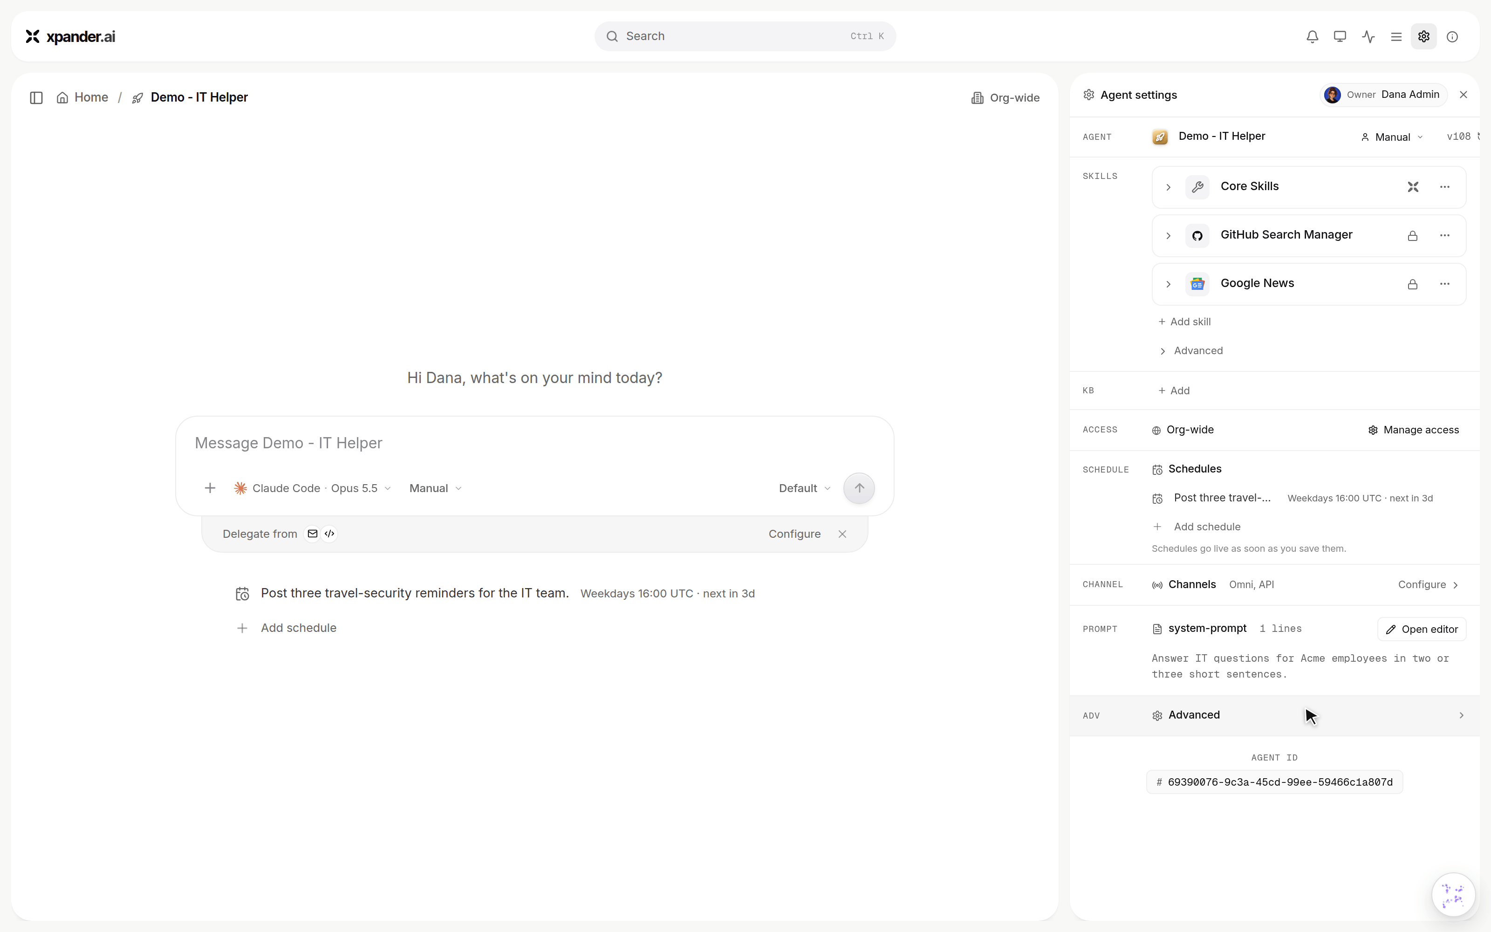This screenshot has height=932, width=1491.
Task: Toggle the sidebar panel icon
Action: coord(36,97)
